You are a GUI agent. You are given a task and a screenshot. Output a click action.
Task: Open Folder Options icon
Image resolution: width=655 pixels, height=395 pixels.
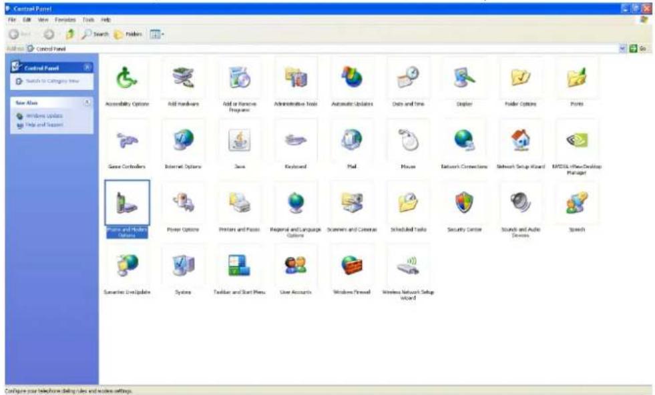521,78
